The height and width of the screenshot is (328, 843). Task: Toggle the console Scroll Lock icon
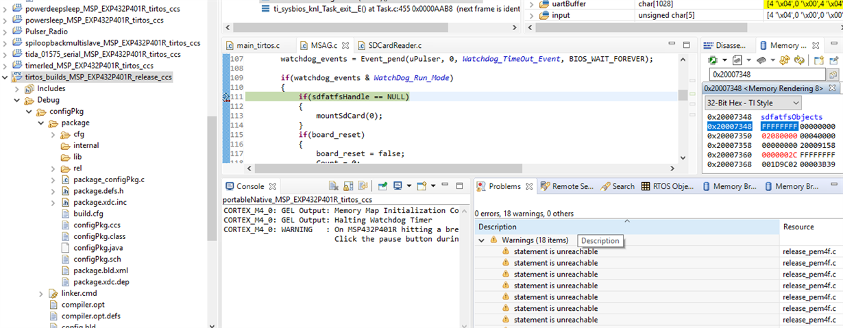point(348,186)
